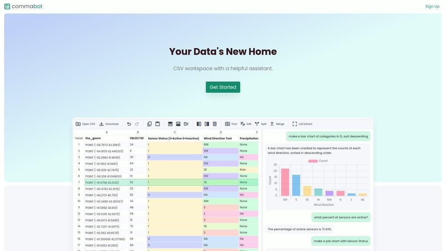
Task: Click the insert row above icon
Action: [170, 124]
